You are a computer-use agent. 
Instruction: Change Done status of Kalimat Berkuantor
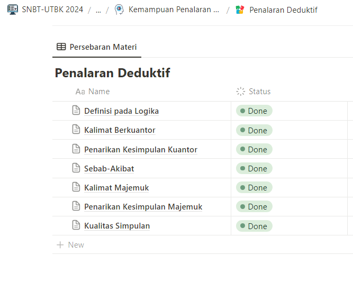point(254,130)
